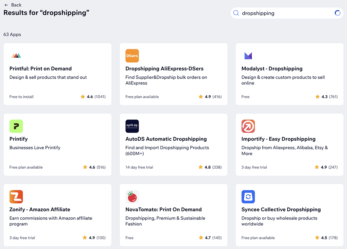This screenshot has height=249, width=347.
Task: Click the star icon beside 4.9 (247)
Action: [x=317, y=167]
